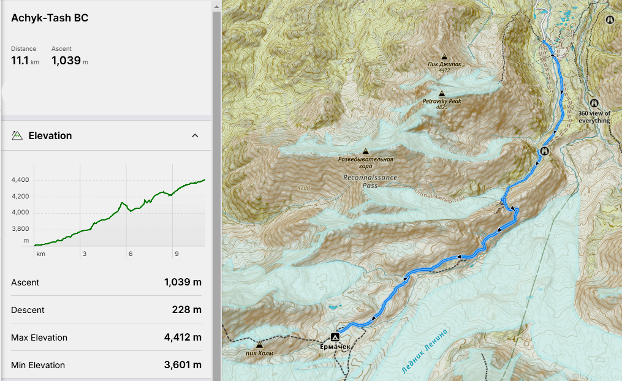Select the Ермачек campsite tent icon

coord(335,337)
